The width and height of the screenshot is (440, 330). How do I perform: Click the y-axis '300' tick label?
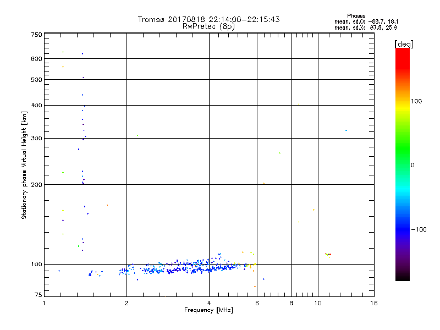pyautogui.click(x=36, y=139)
